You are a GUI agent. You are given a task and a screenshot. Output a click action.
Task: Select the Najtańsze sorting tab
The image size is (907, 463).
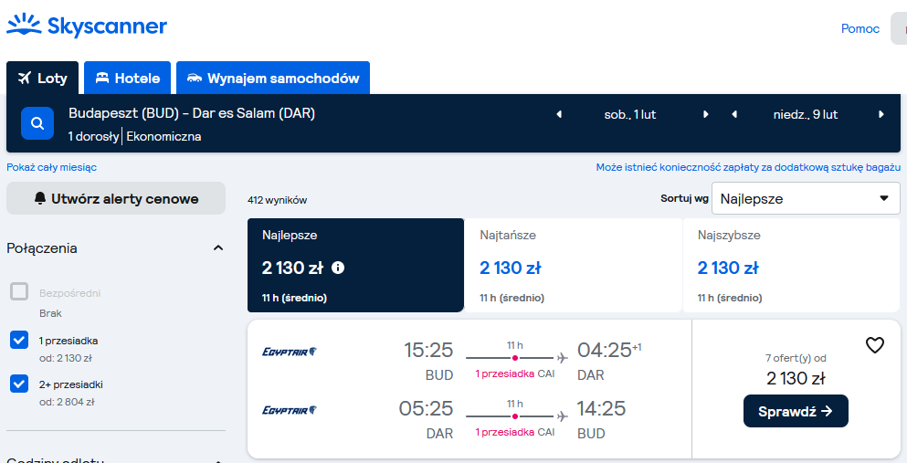(x=574, y=266)
